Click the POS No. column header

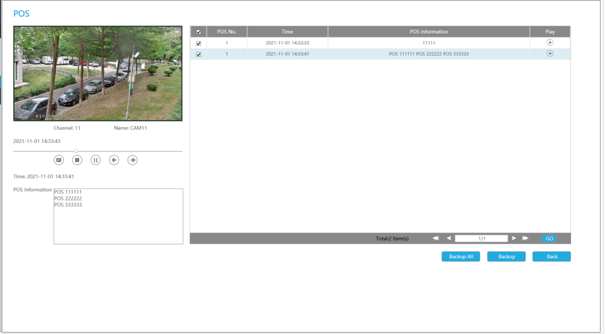[227, 32]
